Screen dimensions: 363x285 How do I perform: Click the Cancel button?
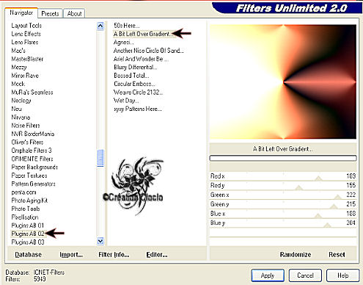click(305, 275)
